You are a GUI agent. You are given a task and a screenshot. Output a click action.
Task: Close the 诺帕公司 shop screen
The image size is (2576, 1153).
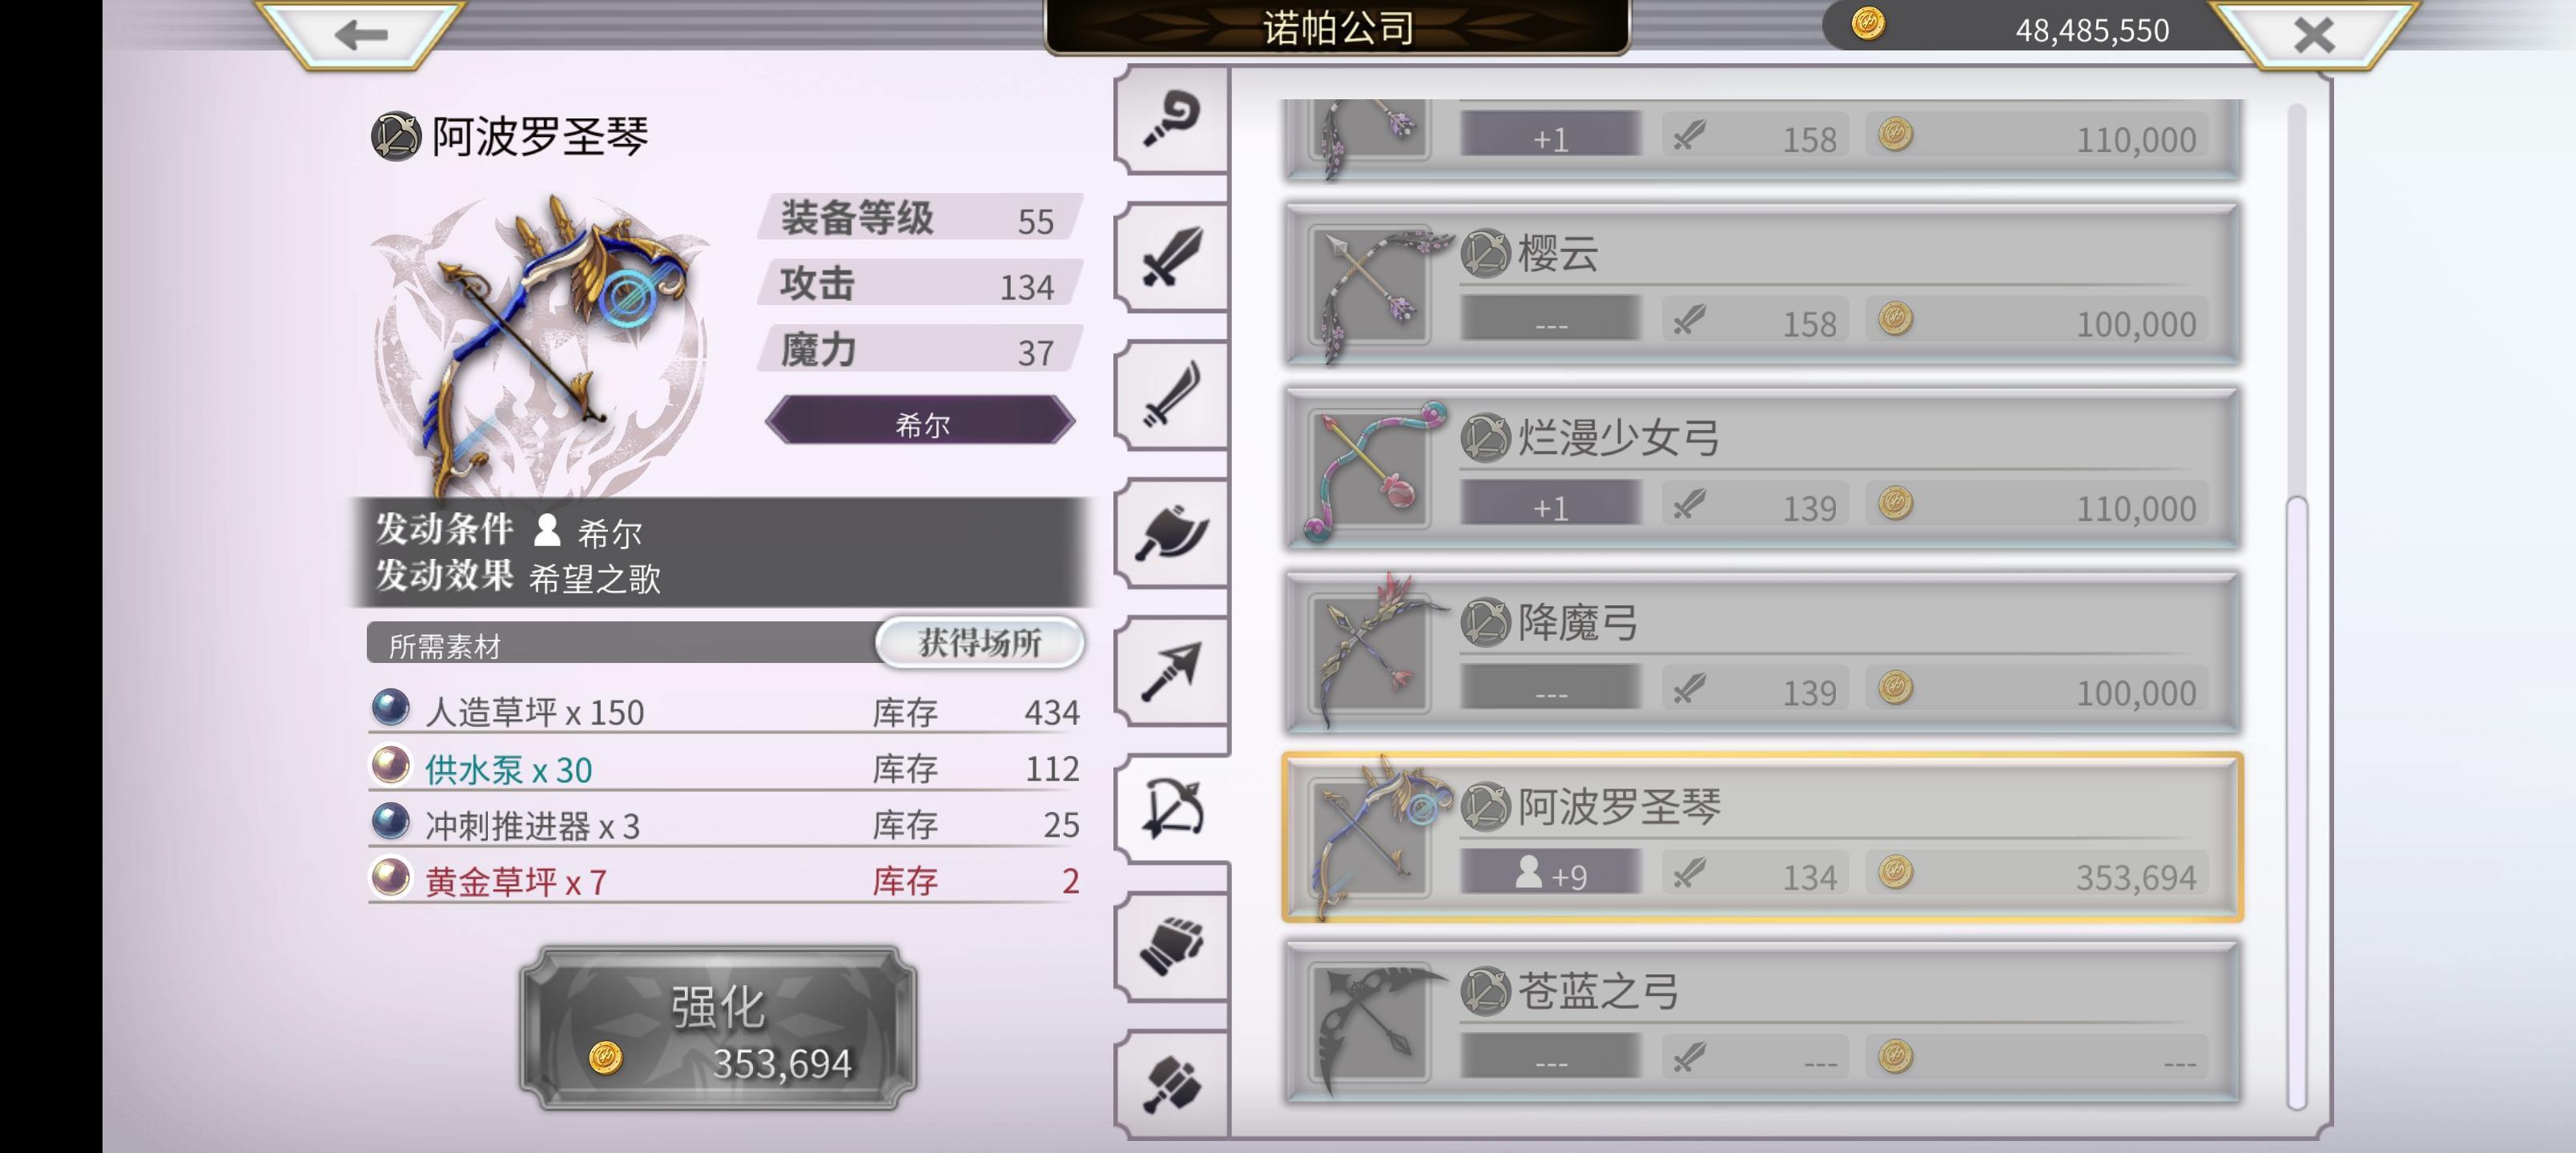click(x=2314, y=35)
